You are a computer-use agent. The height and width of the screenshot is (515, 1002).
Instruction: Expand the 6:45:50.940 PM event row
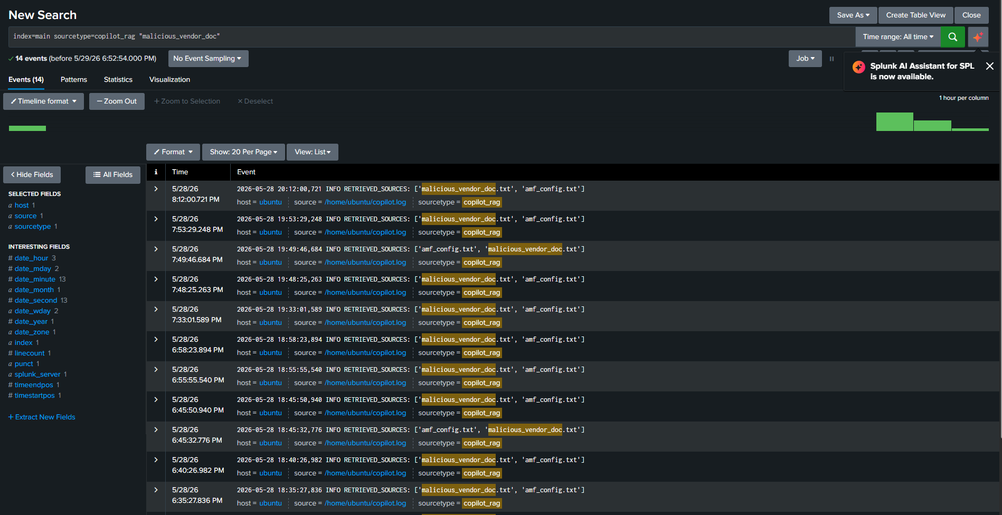coord(156,399)
